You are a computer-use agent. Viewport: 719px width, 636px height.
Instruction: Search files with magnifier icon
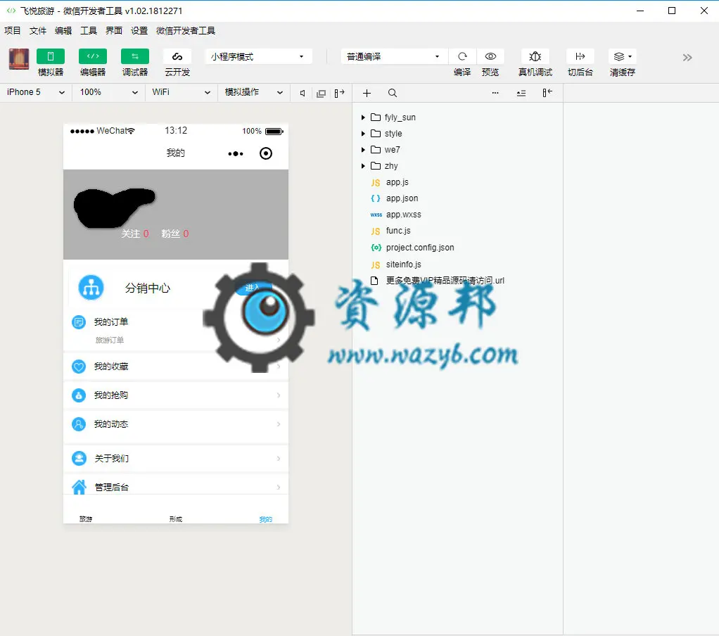point(392,93)
